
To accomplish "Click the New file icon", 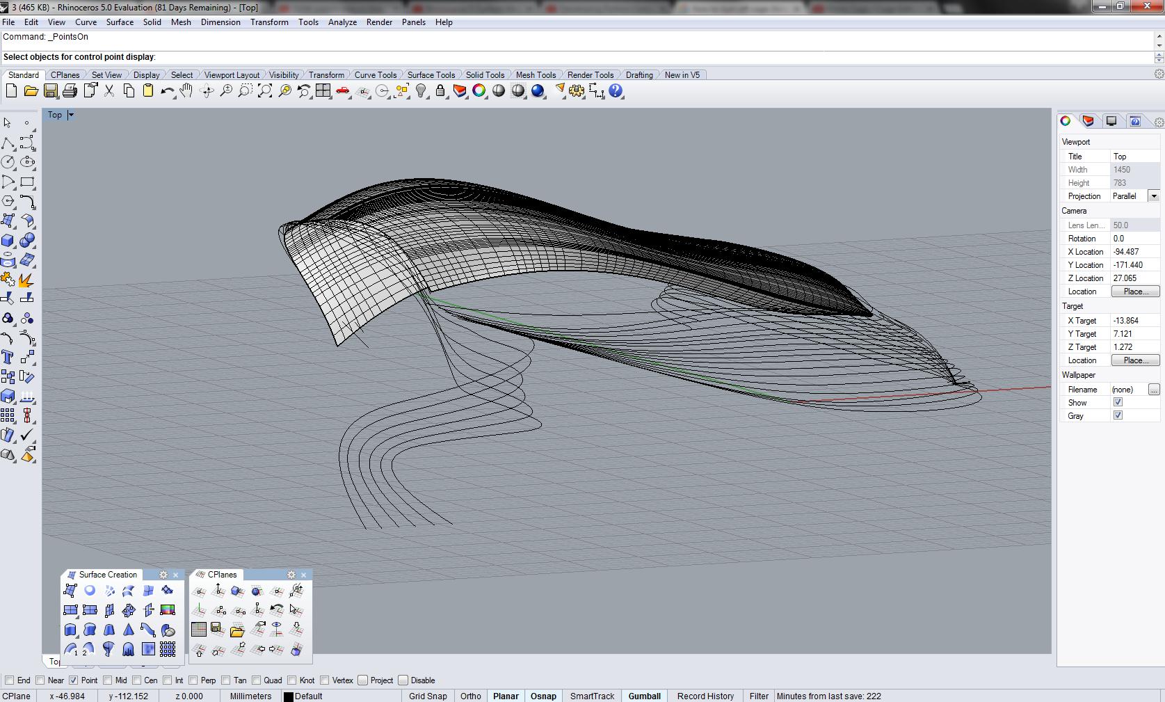I will click(11, 91).
